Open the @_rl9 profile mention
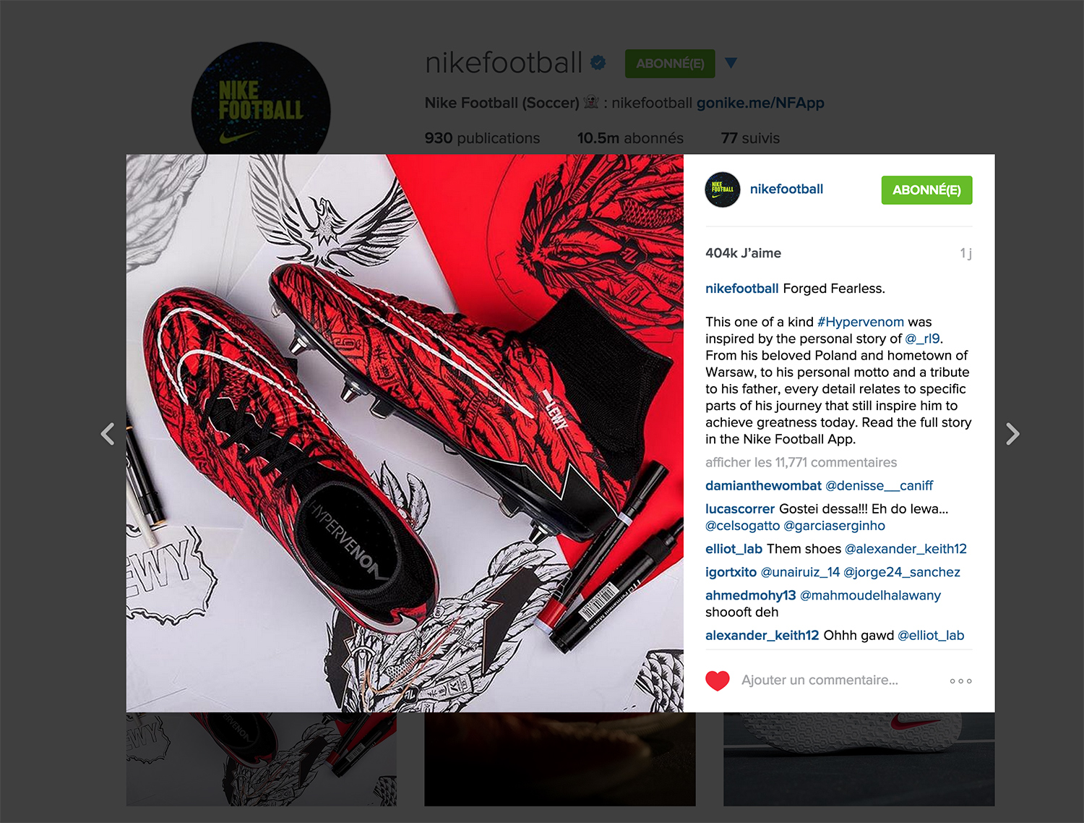 tap(922, 338)
